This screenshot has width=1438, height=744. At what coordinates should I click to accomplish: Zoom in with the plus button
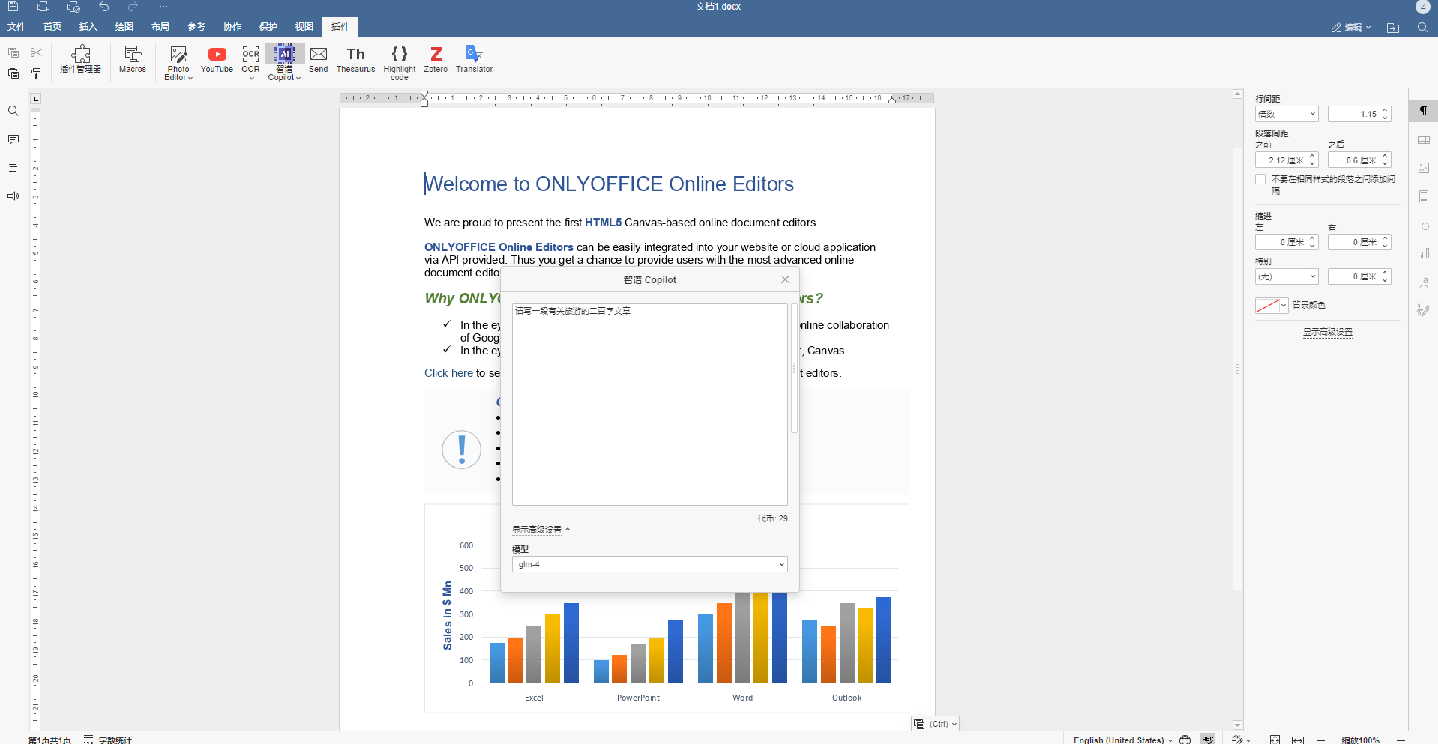click(x=1401, y=740)
